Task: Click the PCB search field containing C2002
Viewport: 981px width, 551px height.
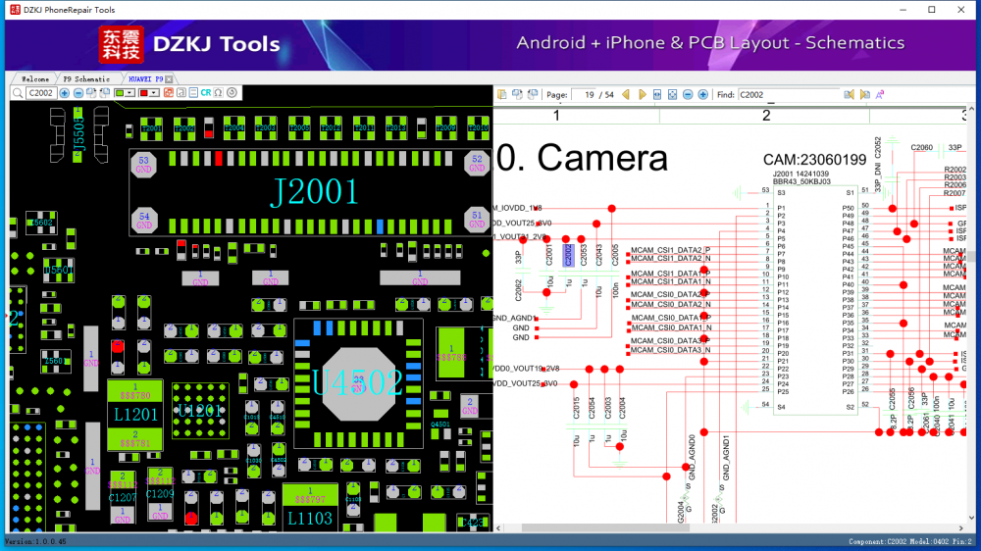Action: click(x=41, y=93)
